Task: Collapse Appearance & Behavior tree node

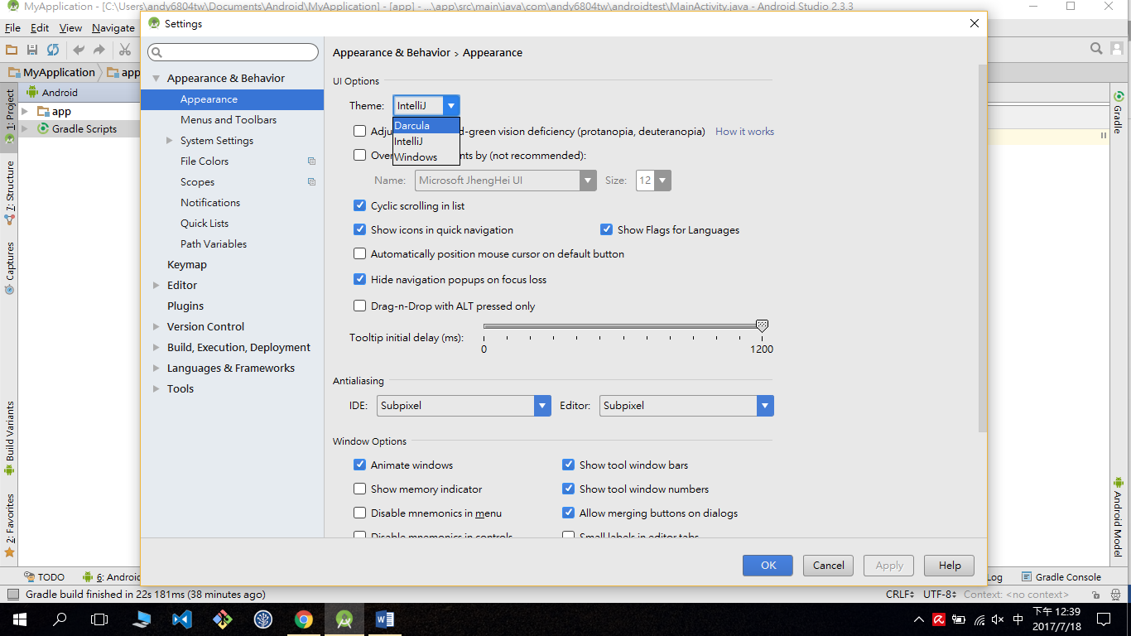Action: pos(156,79)
